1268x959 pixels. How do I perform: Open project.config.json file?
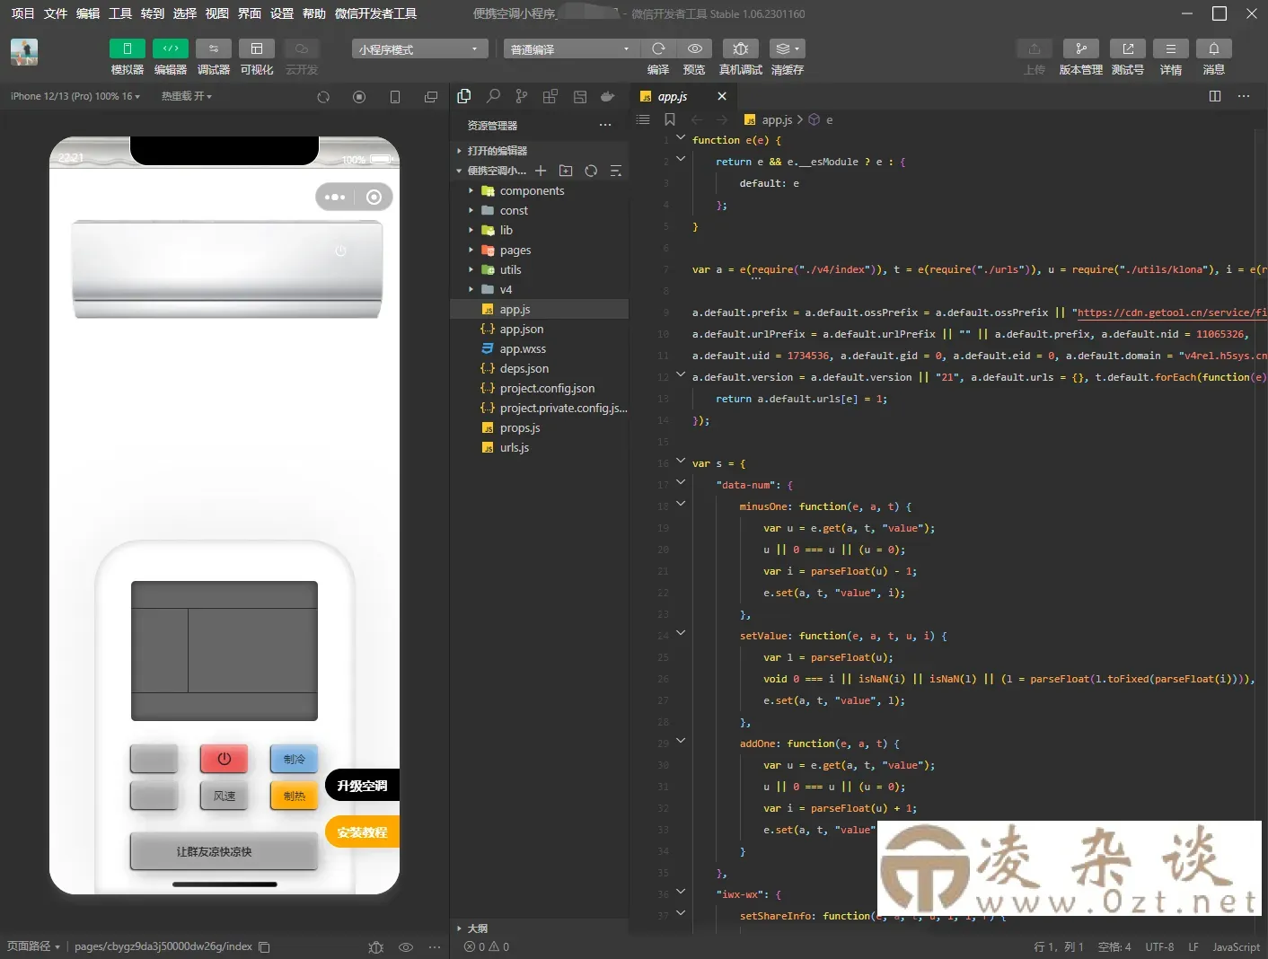(x=539, y=388)
